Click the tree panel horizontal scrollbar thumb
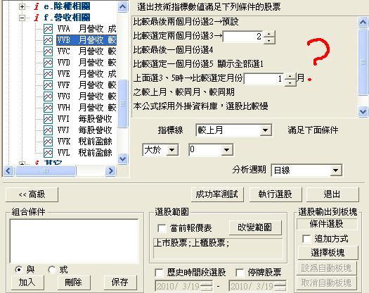The width and height of the screenshot is (369, 293). tap(46, 171)
